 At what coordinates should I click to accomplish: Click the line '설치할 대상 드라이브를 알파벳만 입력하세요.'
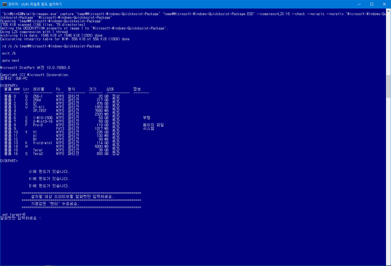tap(72, 197)
